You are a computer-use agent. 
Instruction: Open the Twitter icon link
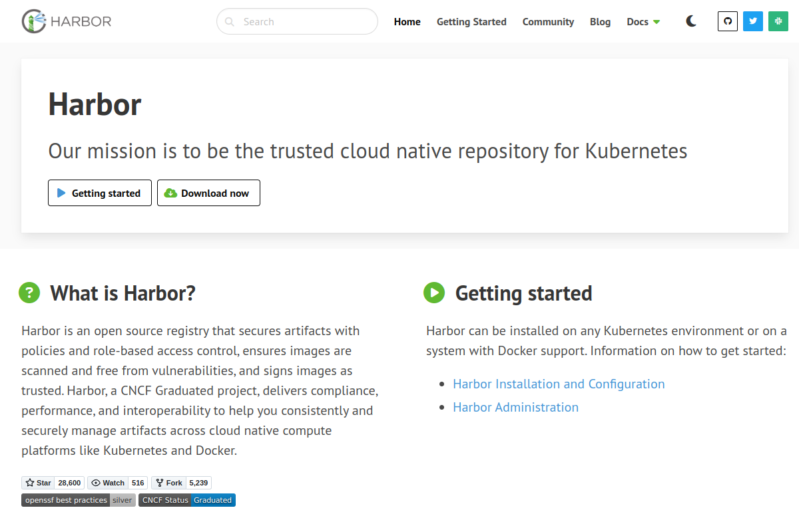pyautogui.click(x=753, y=21)
